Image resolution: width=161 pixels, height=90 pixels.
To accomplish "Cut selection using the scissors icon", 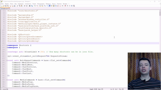I will pyautogui.click(x=17, y=6).
